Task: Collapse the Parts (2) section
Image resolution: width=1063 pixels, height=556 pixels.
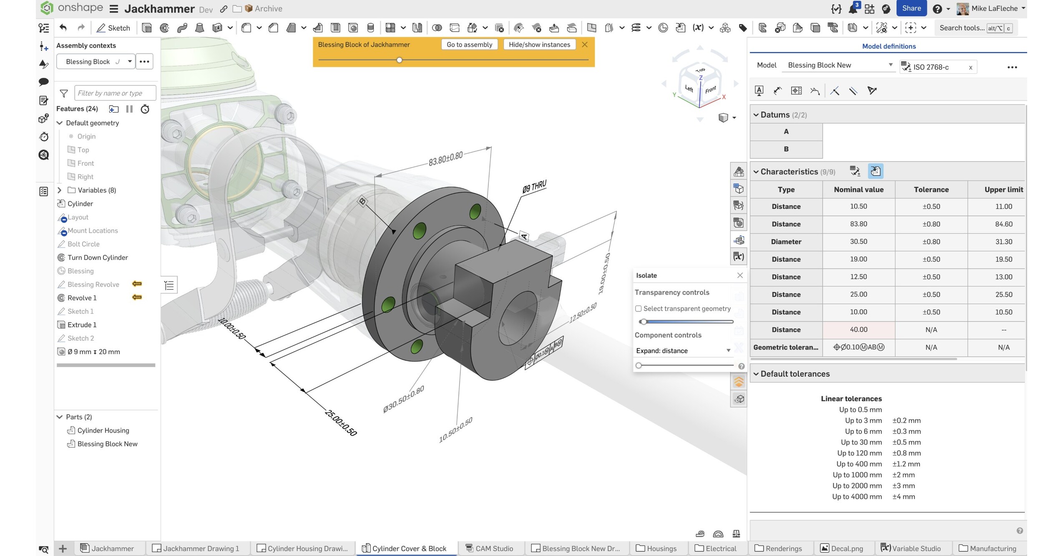Action: pyautogui.click(x=60, y=417)
